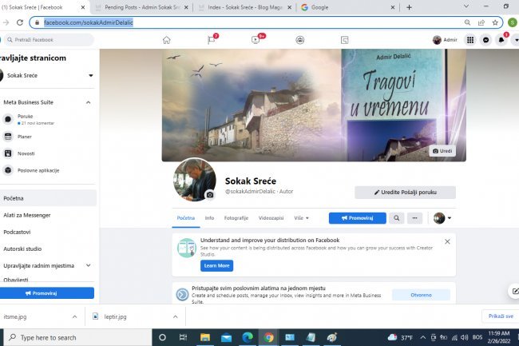Viewport: 519px width, 346px height.
Task: Open Microsoft Edge from taskbar
Action: click(248, 337)
